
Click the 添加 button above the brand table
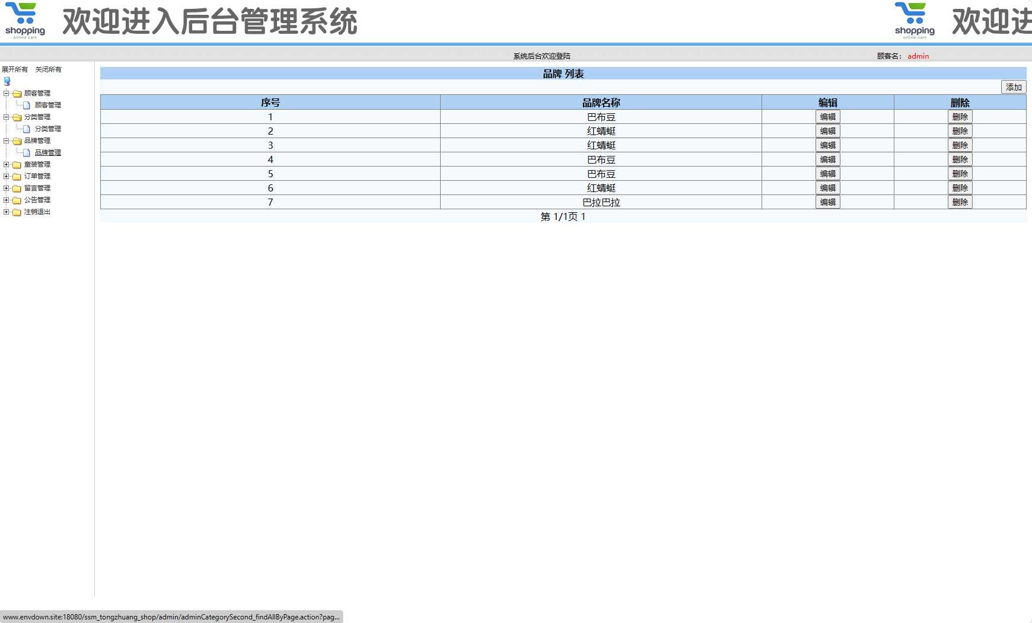click(1014, 87)
